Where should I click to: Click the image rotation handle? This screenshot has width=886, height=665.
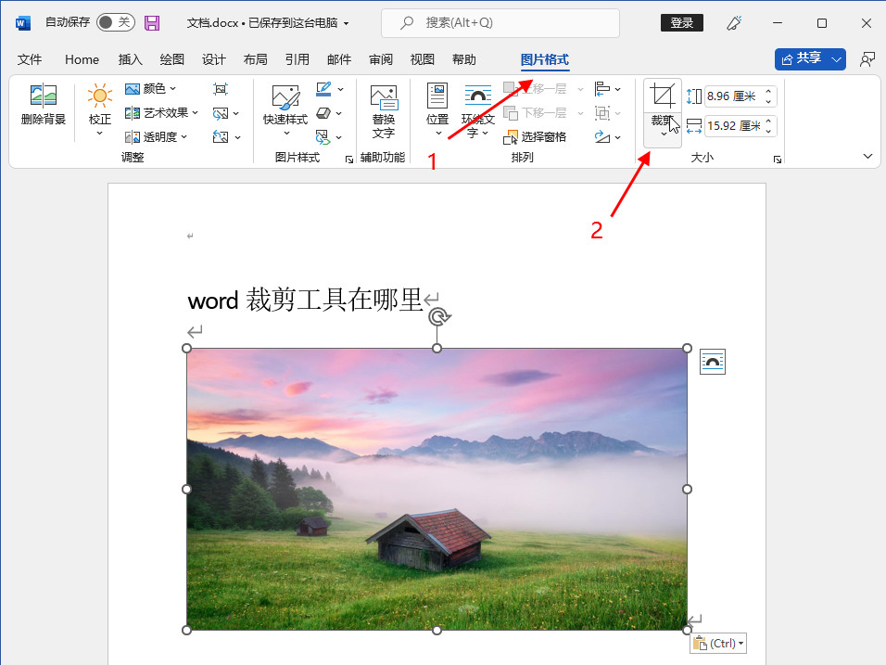click(x=439, y=317)
